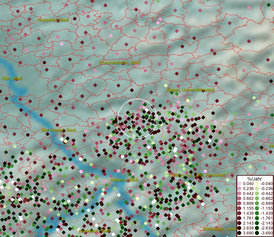Select the 0.662 legend swatch
The height and width of the screenshot is (237, 274).
pos(239,199)
